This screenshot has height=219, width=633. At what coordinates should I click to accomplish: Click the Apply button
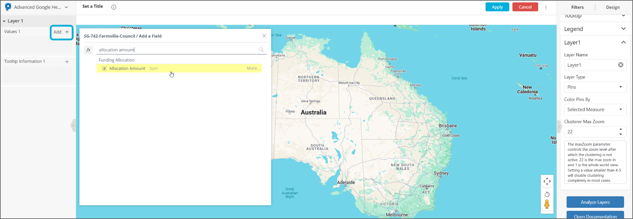click(x=497, y=7)
